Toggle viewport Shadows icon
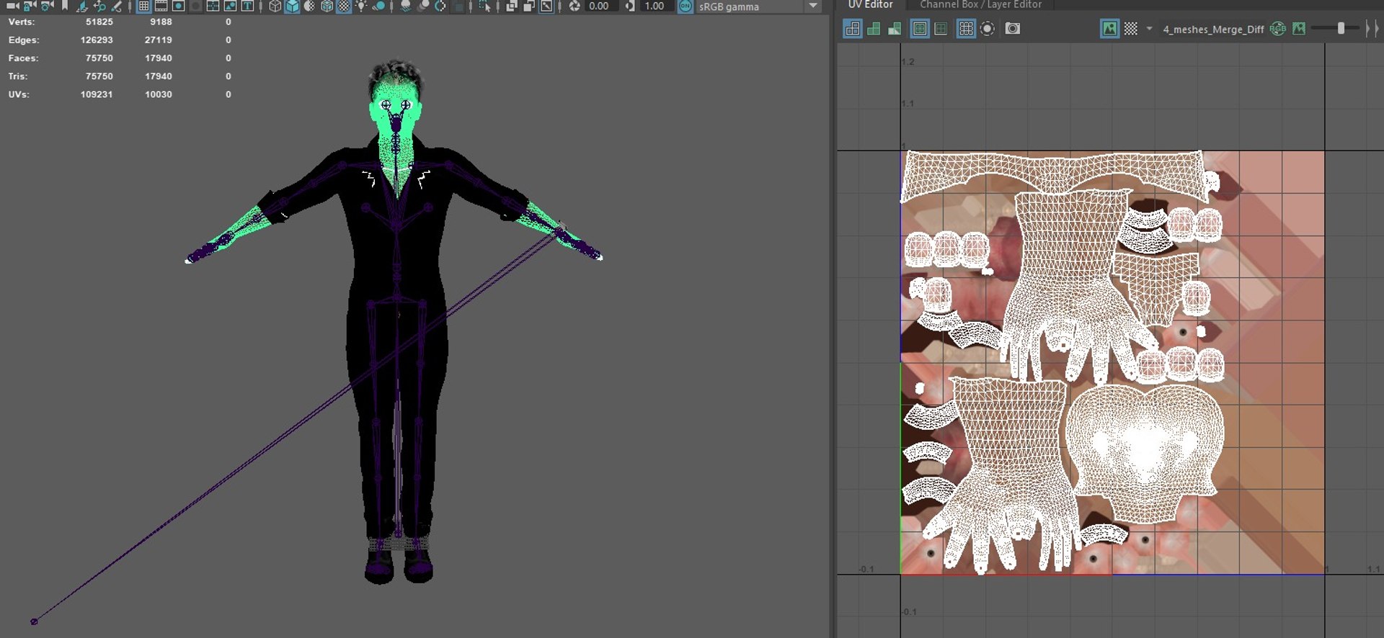The height and width of the screenshot is (638, 1384). (x=378, y=6)
